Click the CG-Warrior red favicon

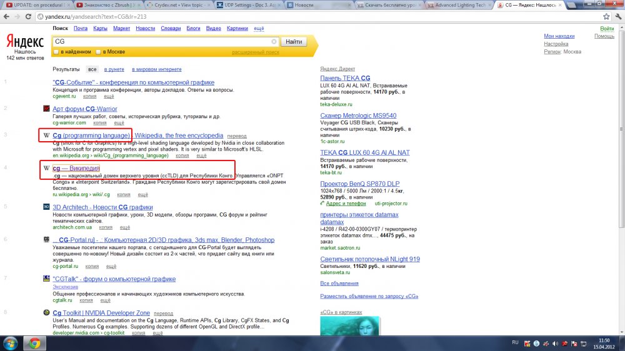point(46,109)
